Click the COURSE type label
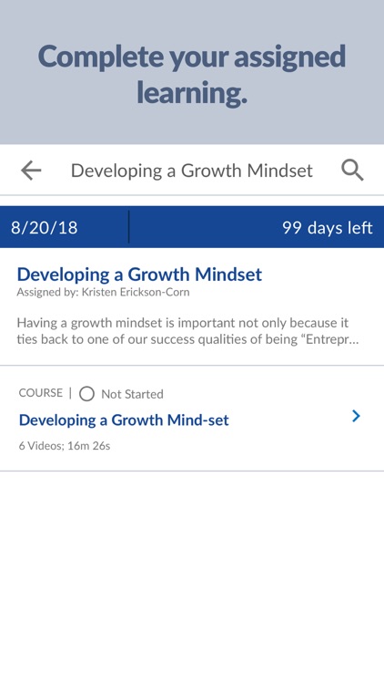The image size is (384, 684). 40,393
